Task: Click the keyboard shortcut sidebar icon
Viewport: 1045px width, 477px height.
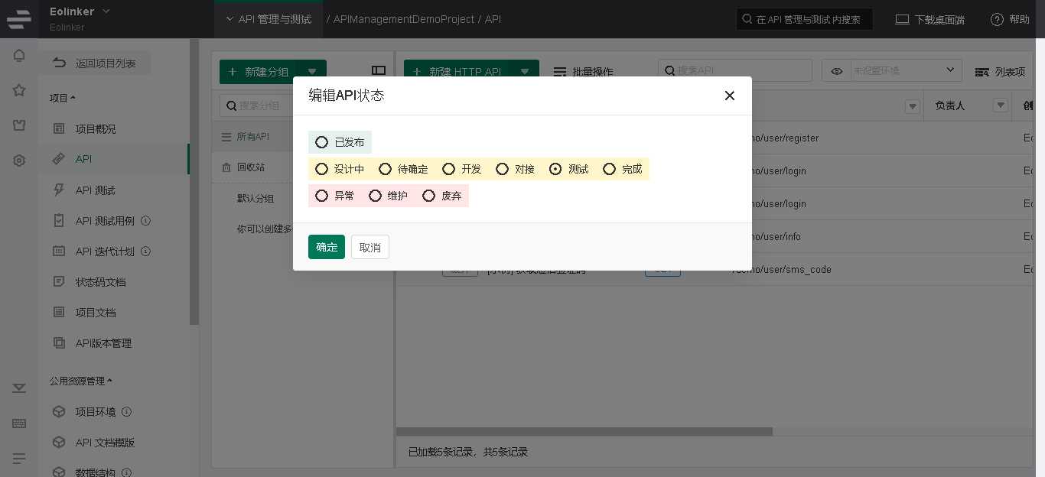Action: coord(19,423)
